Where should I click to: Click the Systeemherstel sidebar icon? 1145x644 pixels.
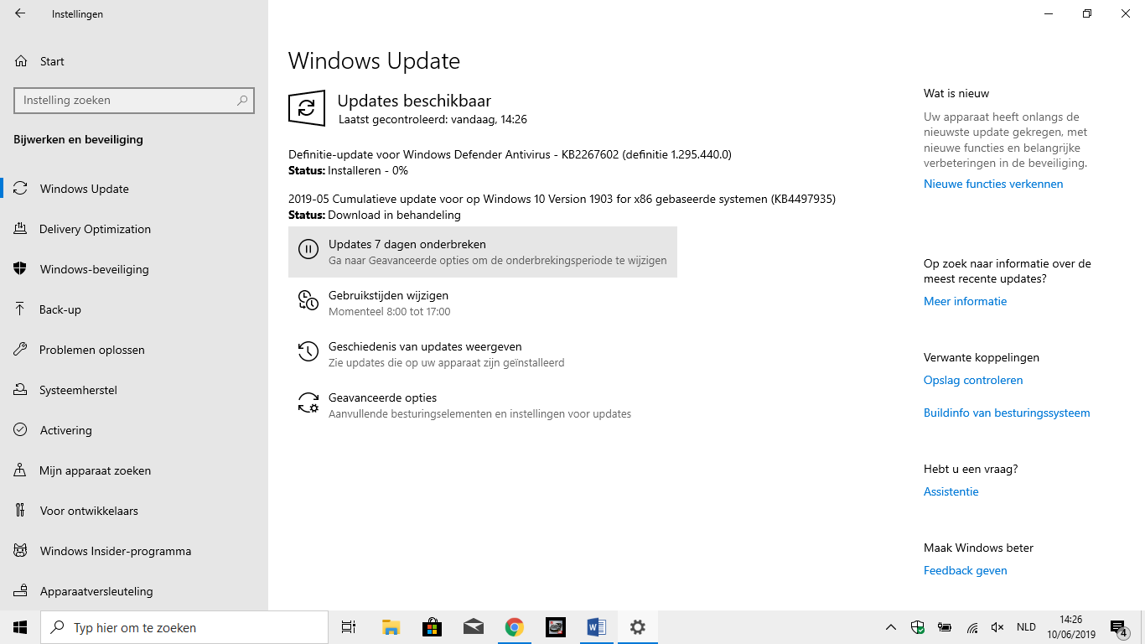pos(21,390)
